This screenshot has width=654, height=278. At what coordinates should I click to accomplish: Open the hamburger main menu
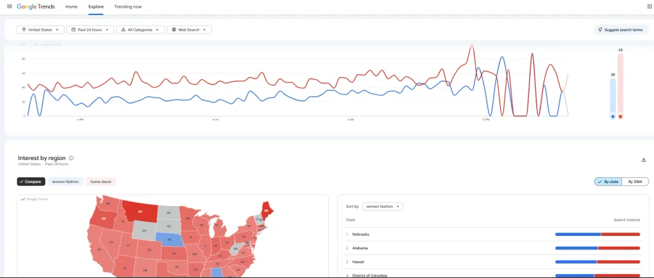pos(10,6)
